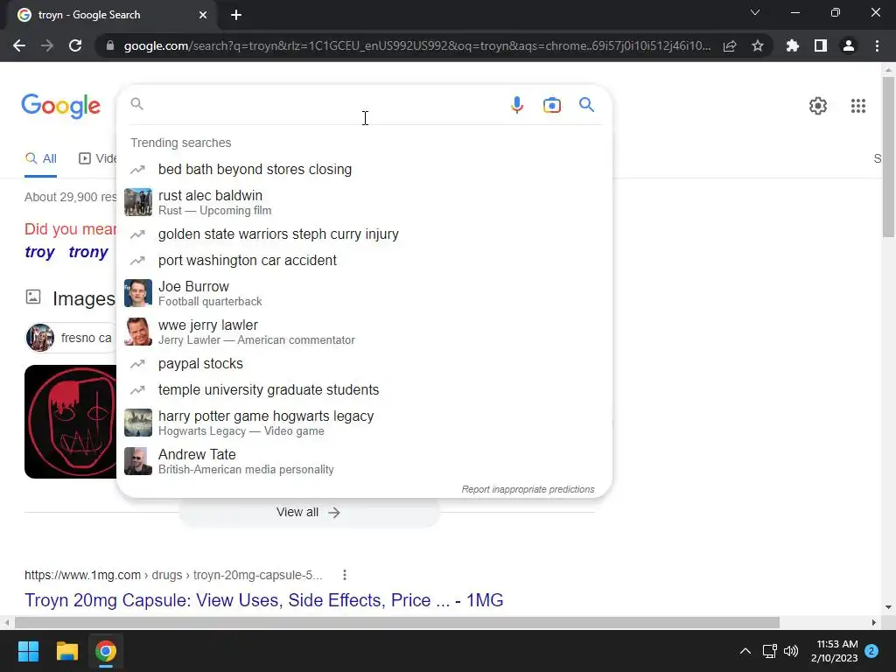Close the troyn Google Search tab

coord(203,15)
